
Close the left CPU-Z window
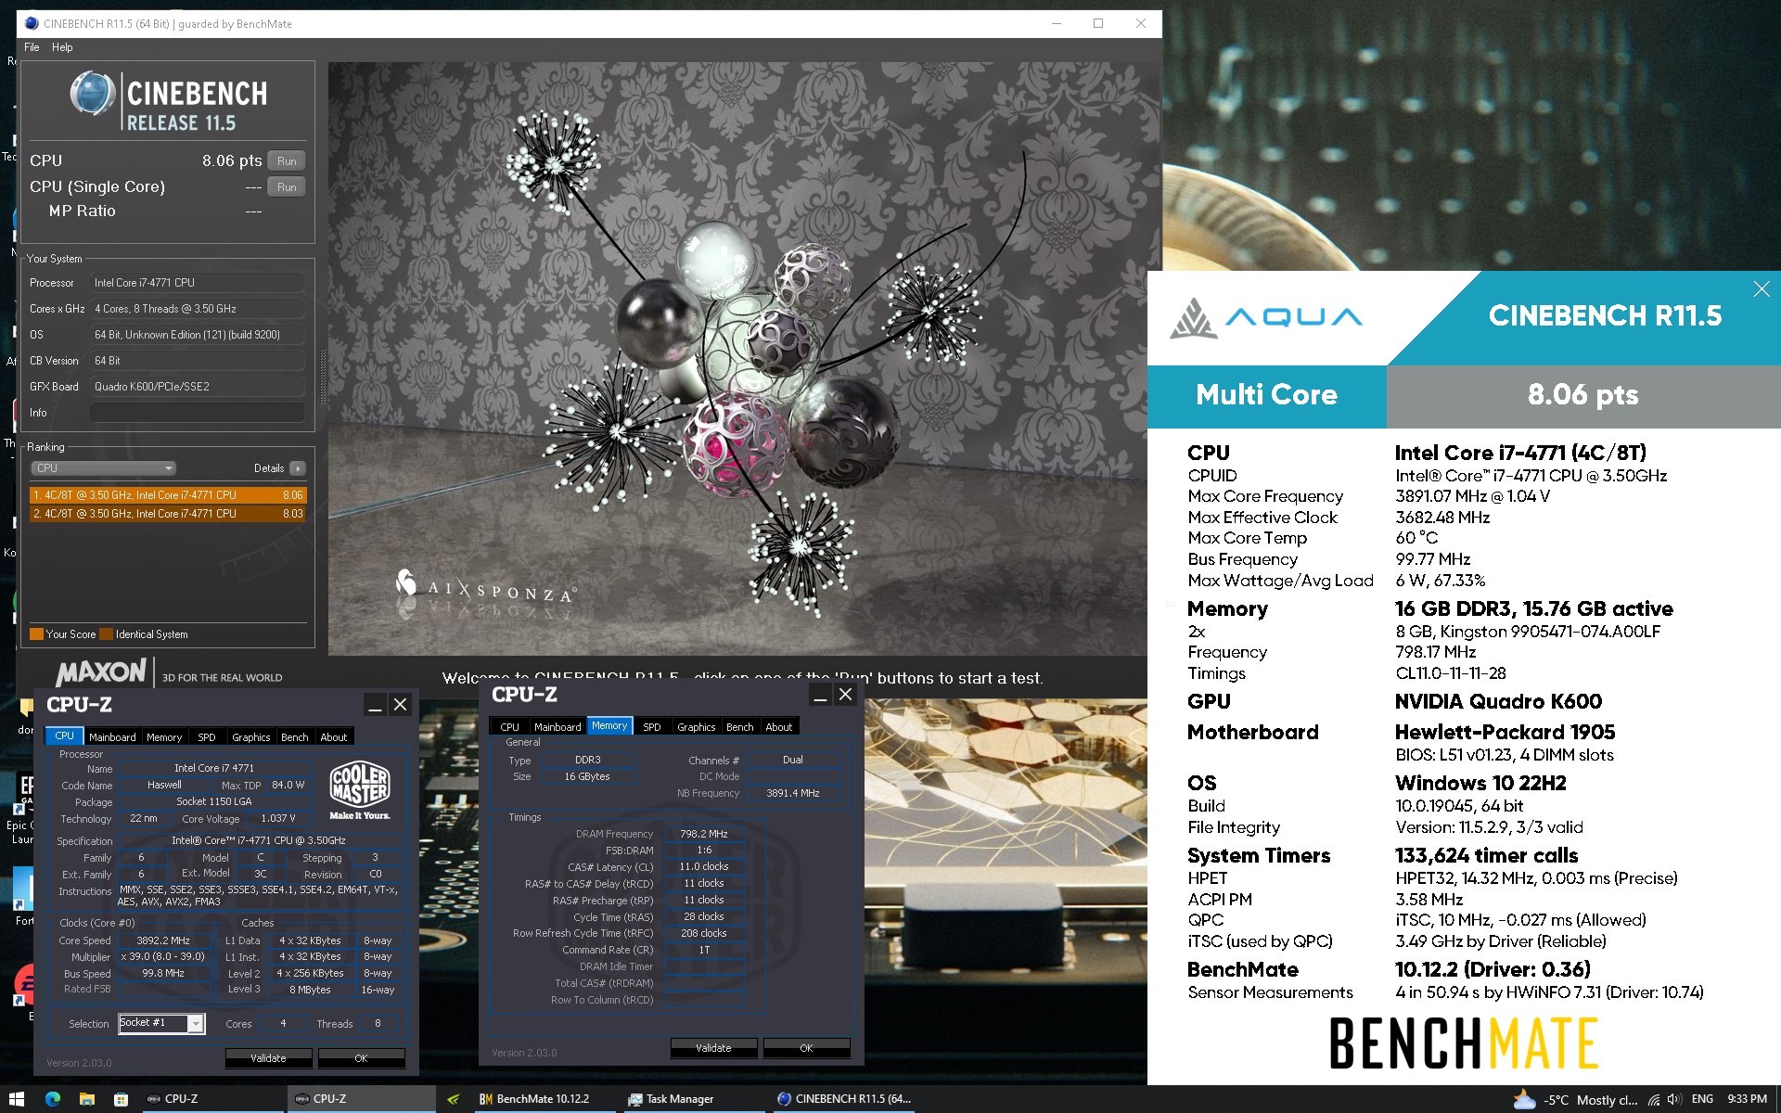[x=401, y=705]
